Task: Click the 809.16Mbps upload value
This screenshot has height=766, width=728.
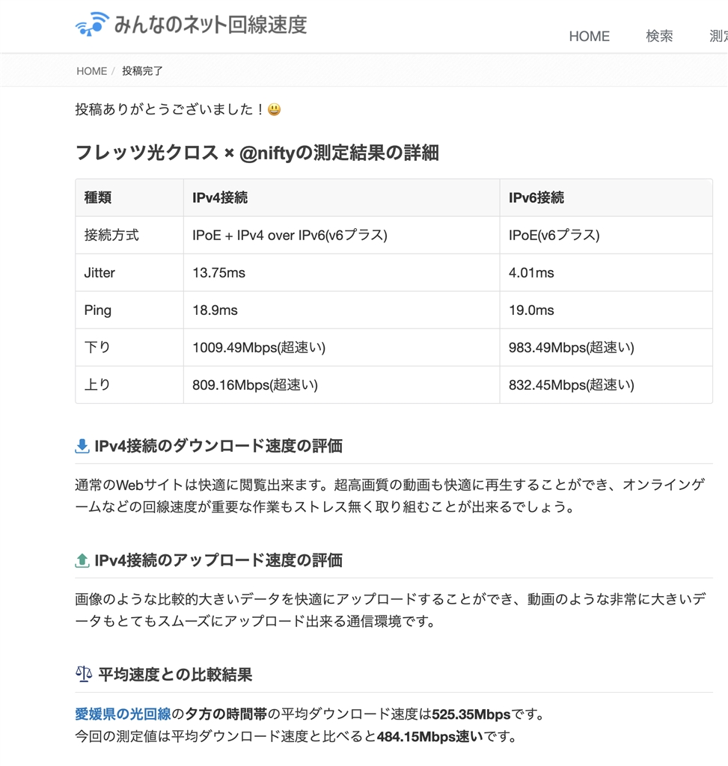Action: coord(255,385)
